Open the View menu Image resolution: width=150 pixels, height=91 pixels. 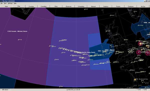[5, 3]
